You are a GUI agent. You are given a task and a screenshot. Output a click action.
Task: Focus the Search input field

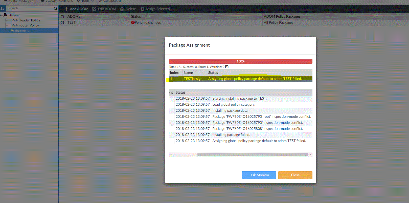pos(30,8)
